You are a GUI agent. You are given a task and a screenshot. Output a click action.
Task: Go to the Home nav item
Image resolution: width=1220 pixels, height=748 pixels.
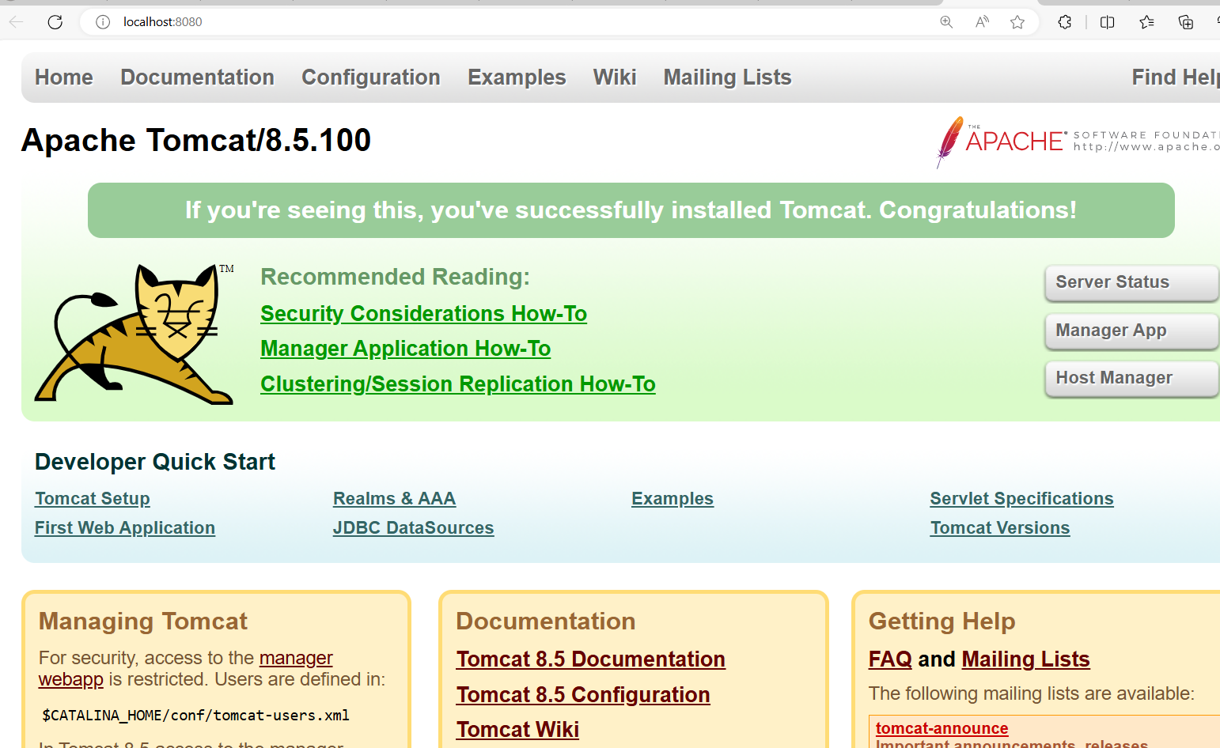coord(64,77)
